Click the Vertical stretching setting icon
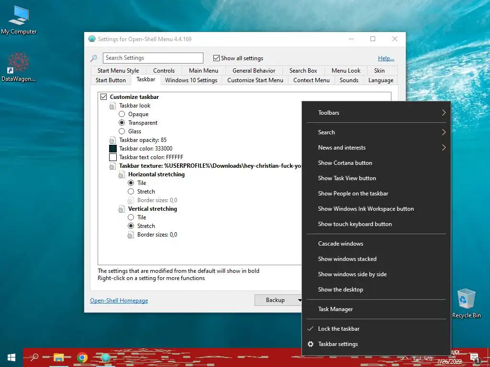Screen dimensions: 490x367 point(122,209)
